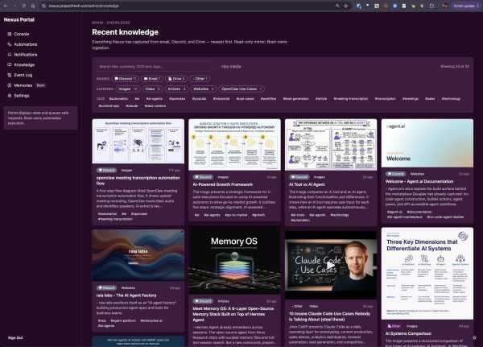
Task: Open the 10 Insane Claude Code Use Cases title
Action: 329,316
